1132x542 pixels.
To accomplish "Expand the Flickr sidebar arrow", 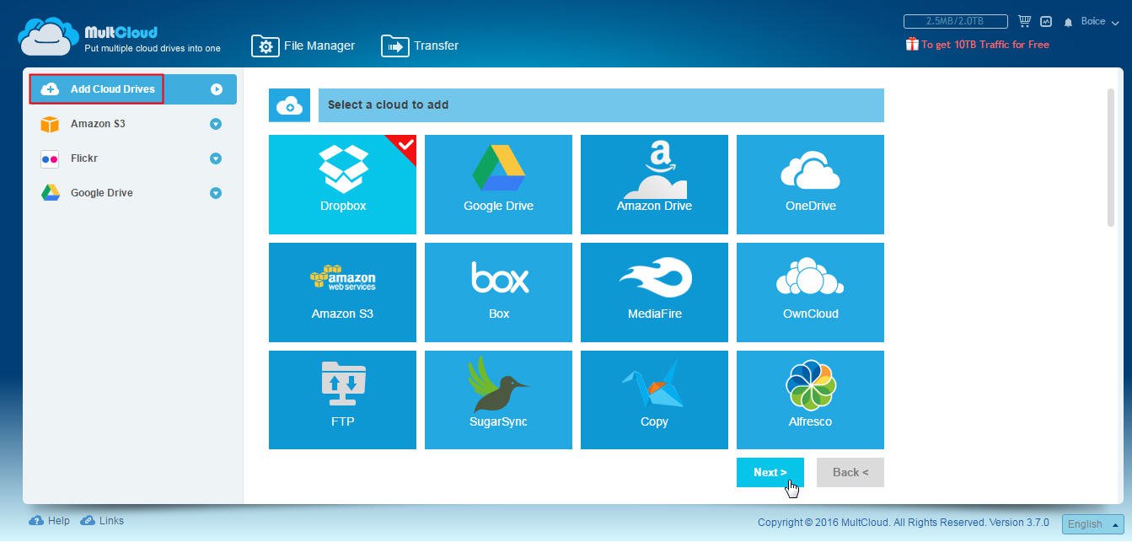I will tap(216, 158).
